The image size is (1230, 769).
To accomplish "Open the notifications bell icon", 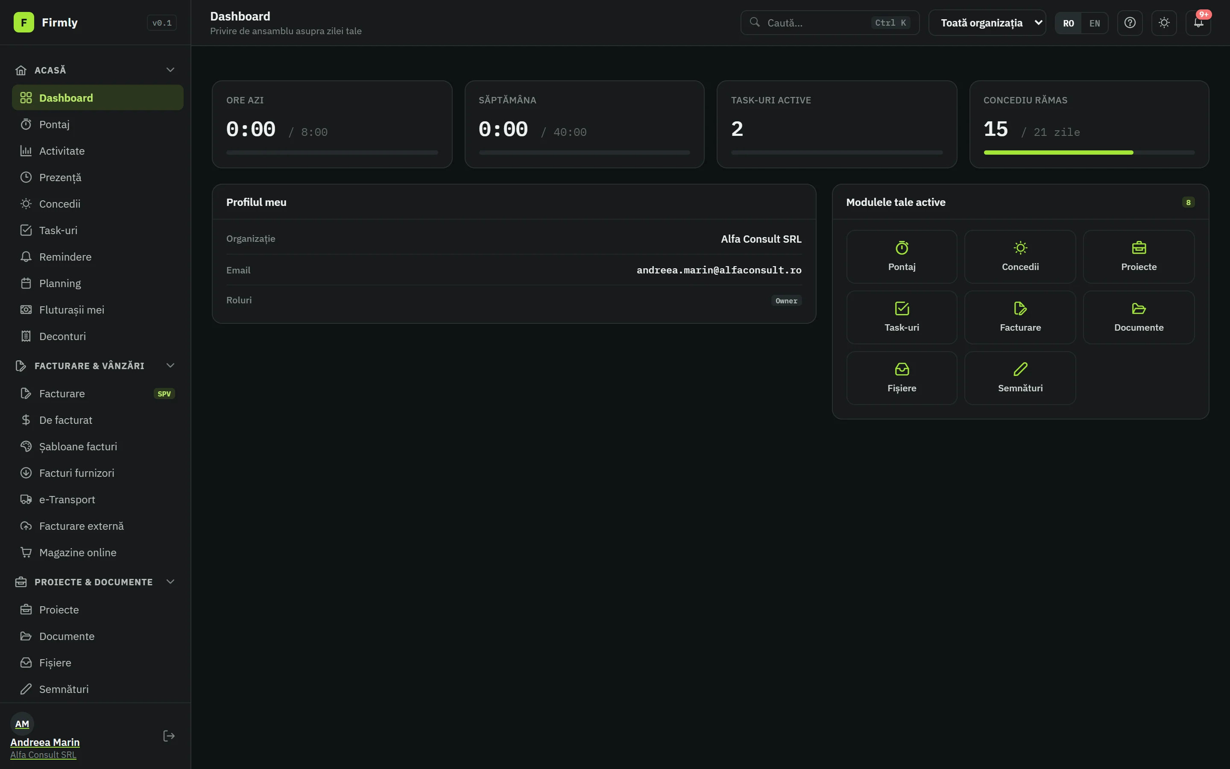I will click(x=1198, y=23).
